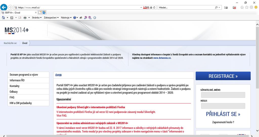Click the smiley feedback icon

coord(256,7)
